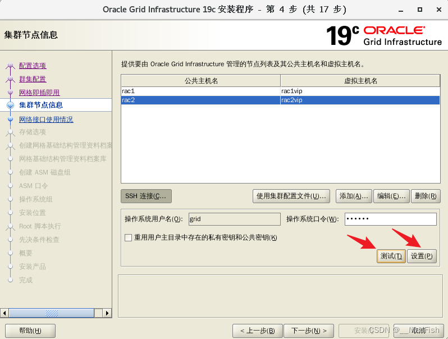Jump to 网络接口使用情况 step
The image size is (448, 339).
tap(46, 120)
